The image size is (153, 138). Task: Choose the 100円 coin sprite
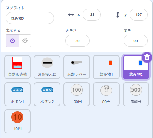pos(77,94)
